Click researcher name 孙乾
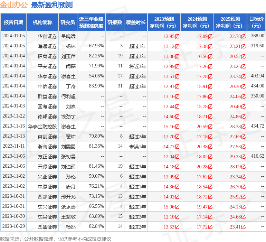The width and height of the screenshot is (266, 242). coord(71,176)
